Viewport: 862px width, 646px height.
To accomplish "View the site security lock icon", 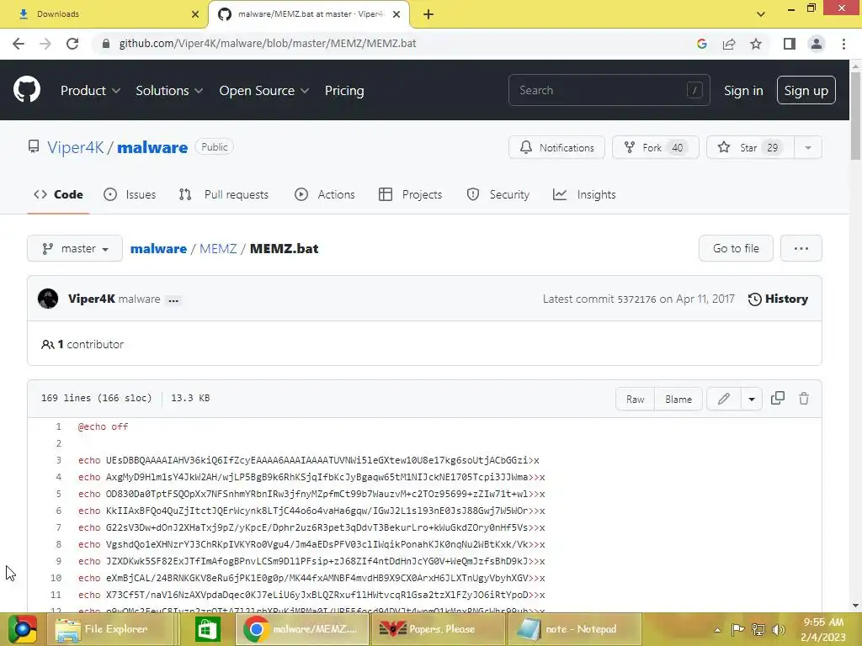I will (106, 44).
